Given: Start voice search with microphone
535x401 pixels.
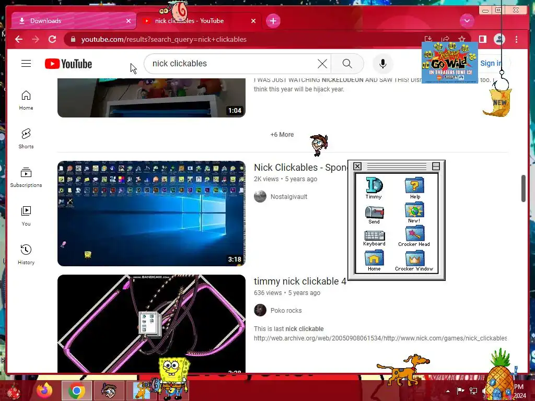Looking at the screenshot, I should click(383, 63).
